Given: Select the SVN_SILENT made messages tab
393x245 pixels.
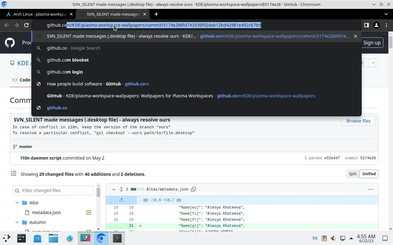Looking at the screenshot, I should pyautogui.click(x=113, y=14).
